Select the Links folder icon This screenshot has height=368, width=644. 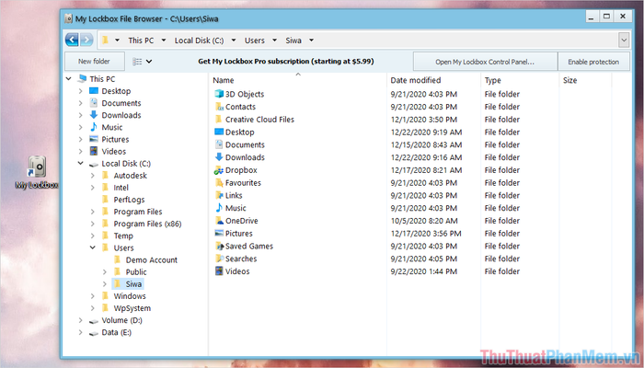[x=219, y=195]
